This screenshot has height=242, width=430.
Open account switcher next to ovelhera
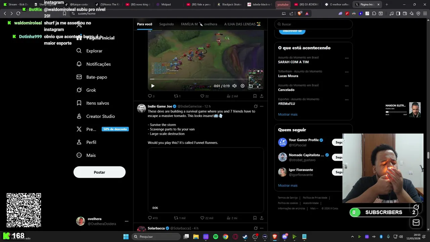(x=127, y=221)
